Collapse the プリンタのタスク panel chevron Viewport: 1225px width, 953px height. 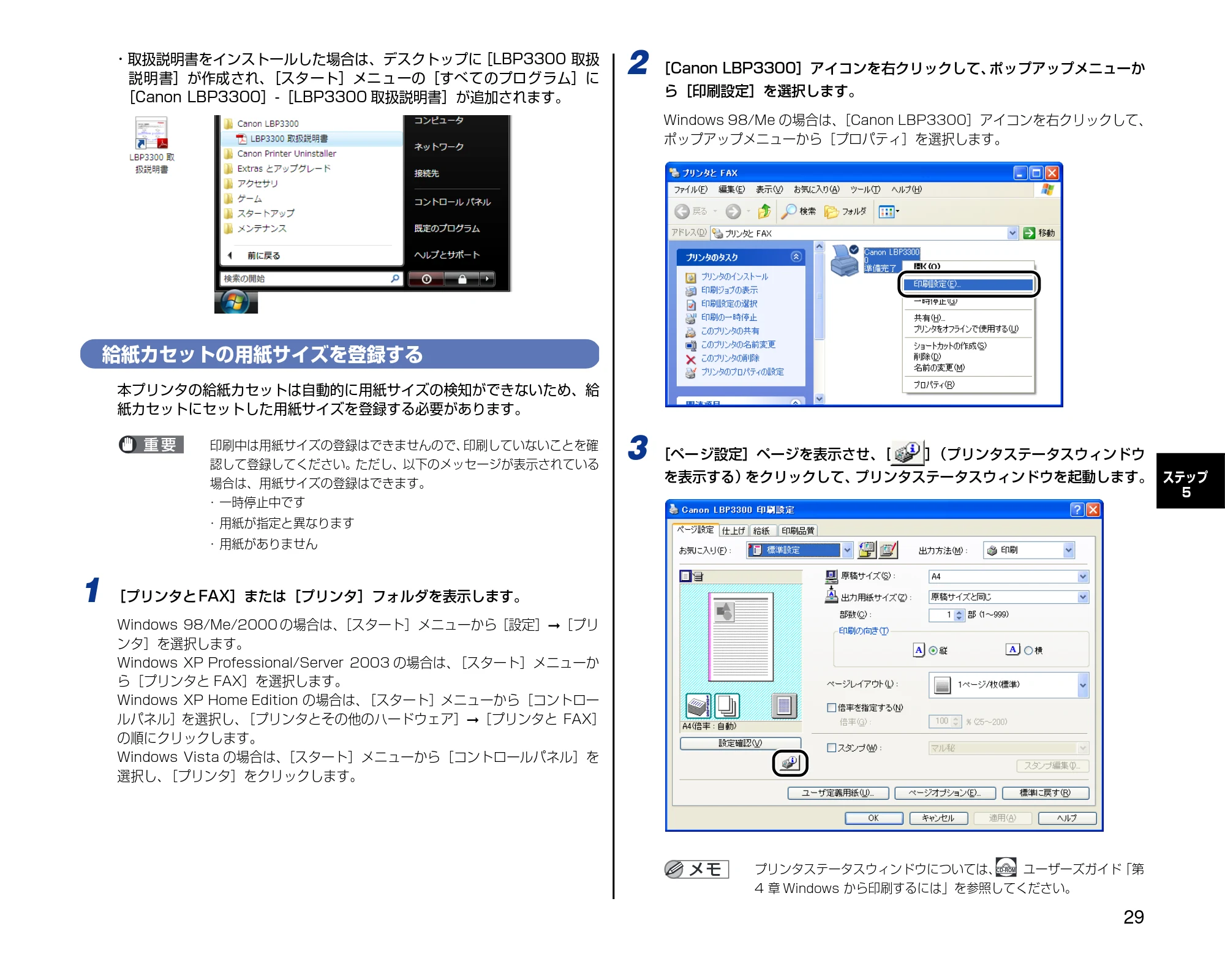point(796,257)
